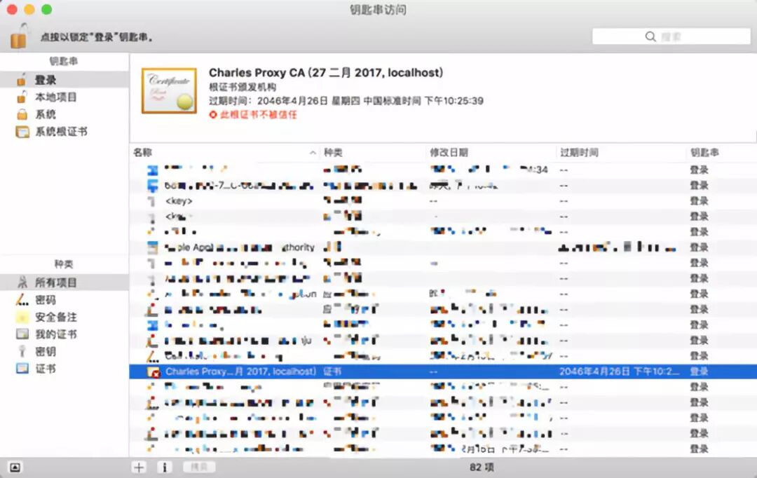Click the plus button to add item
Screen dimensions: 757x478
click(x=139, y=467)
